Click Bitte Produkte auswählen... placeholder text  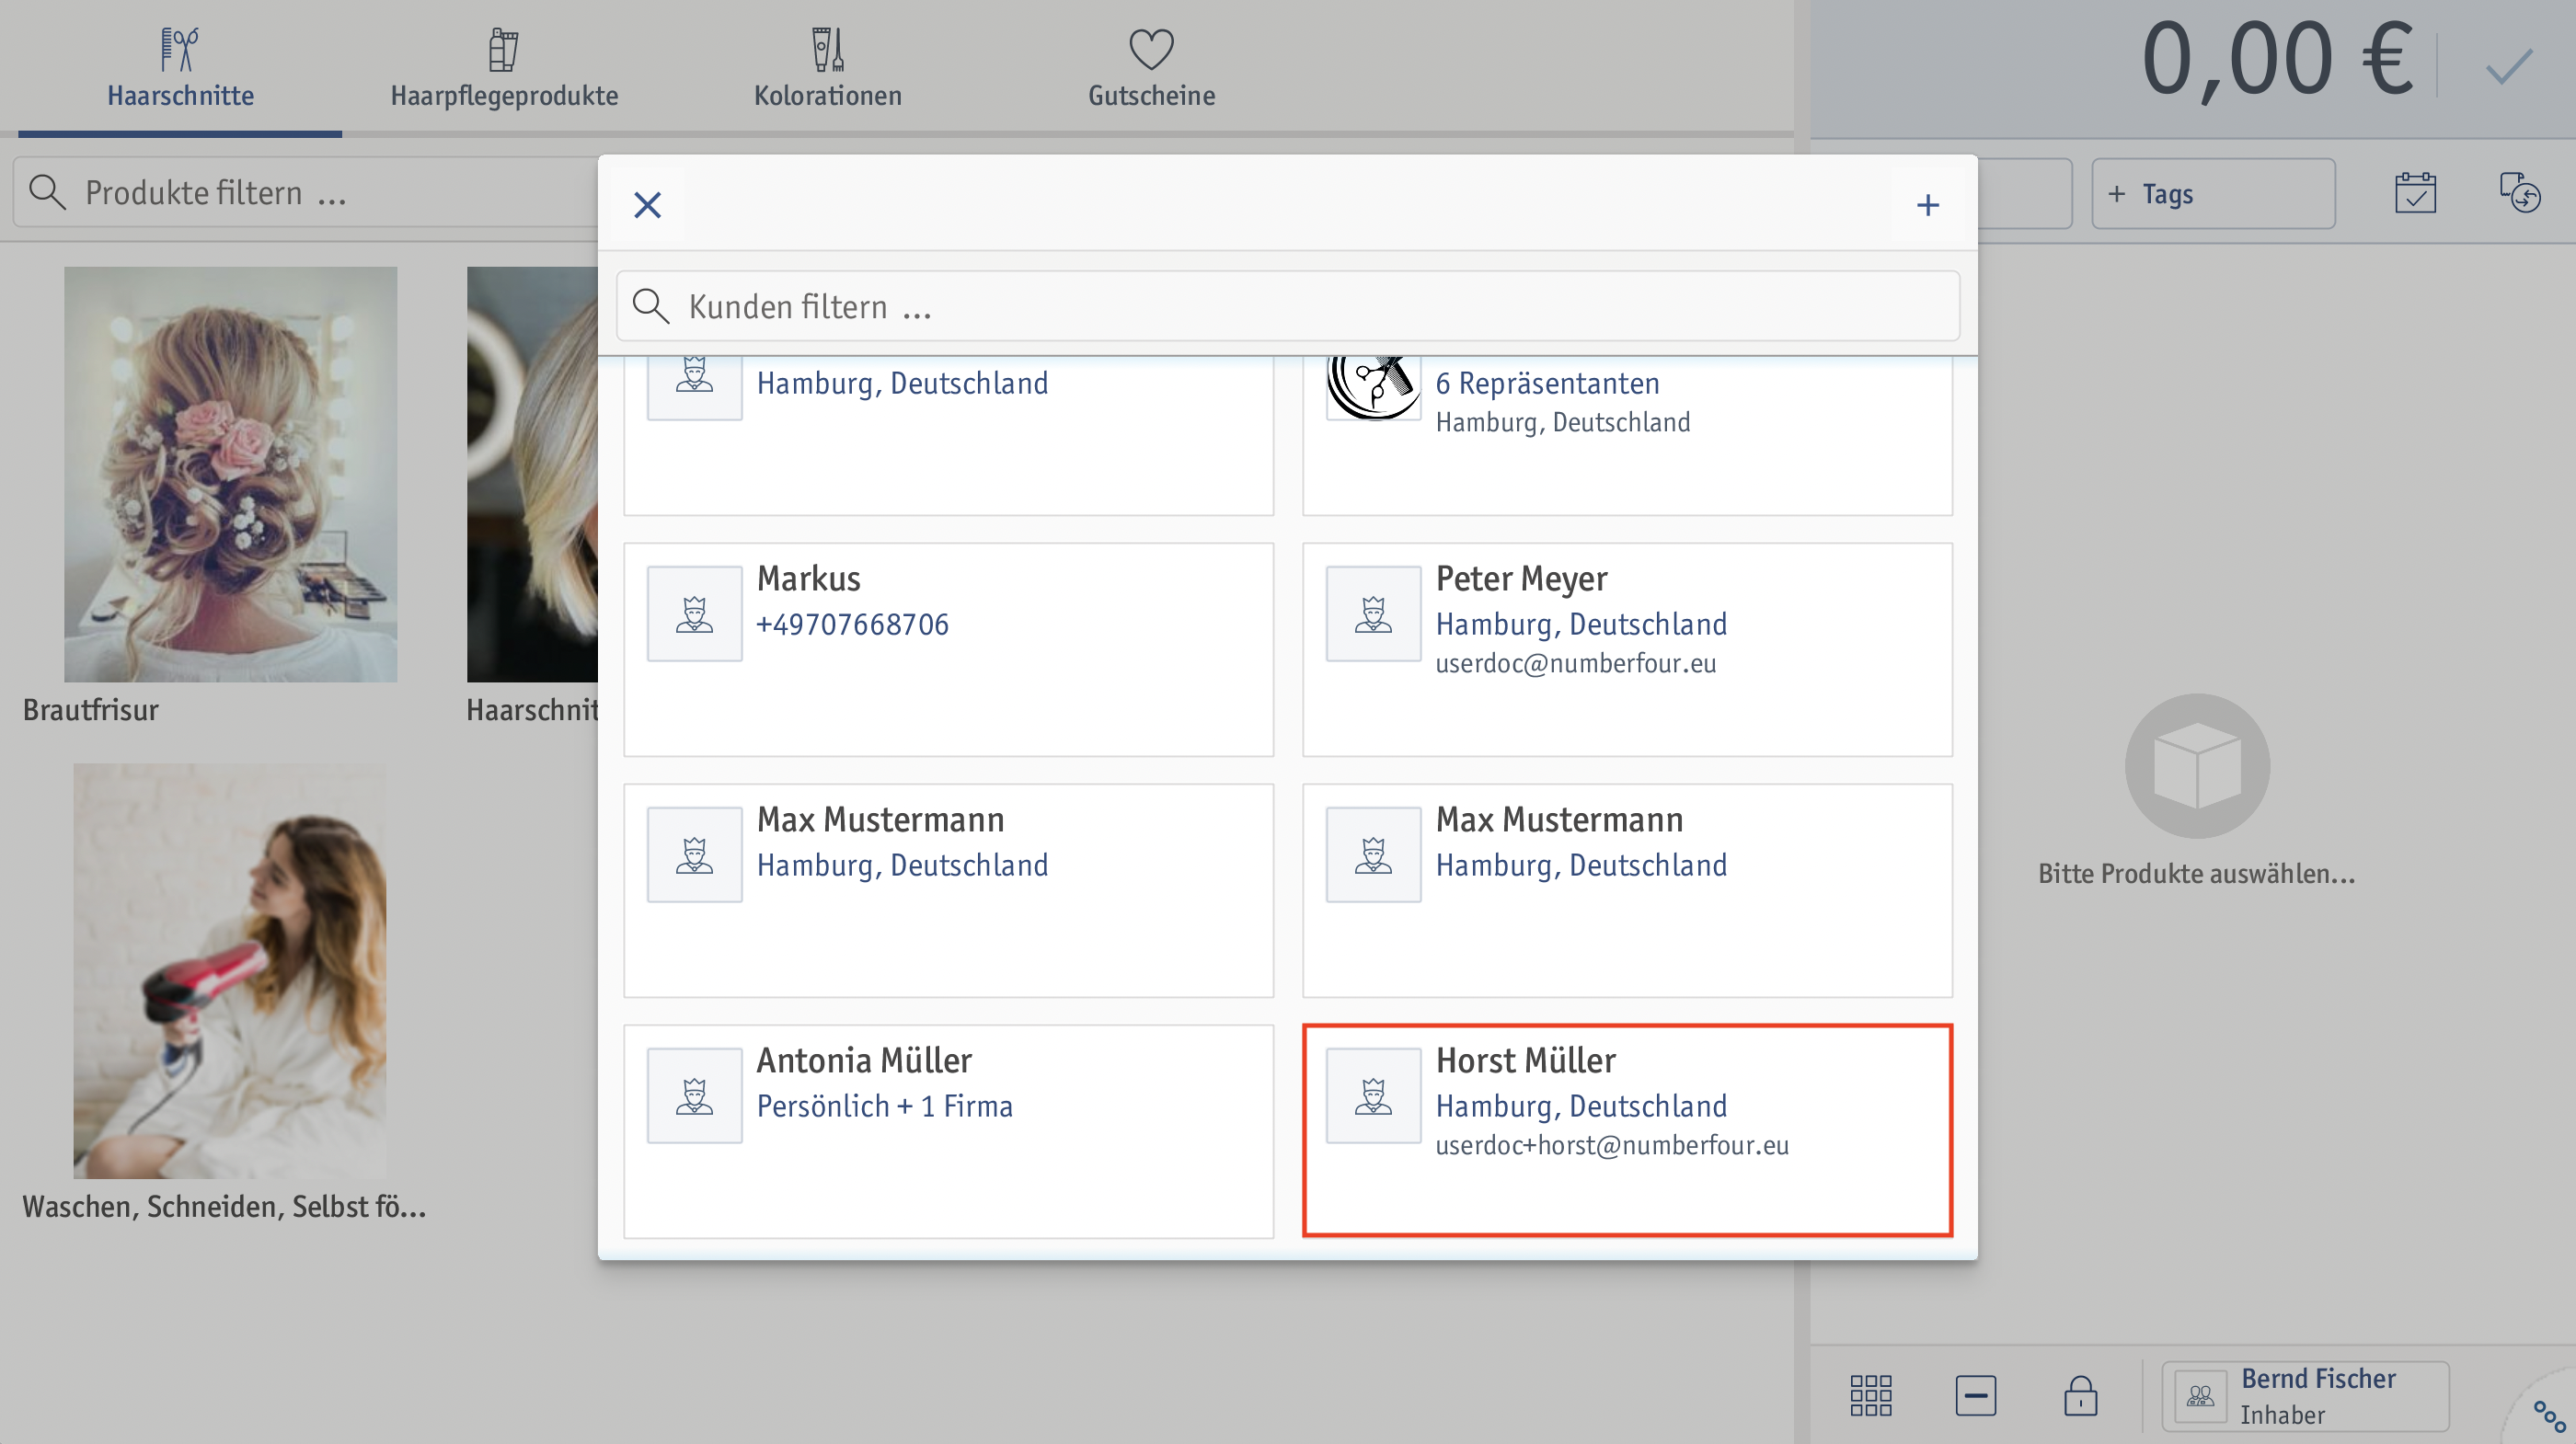click(x=2197, y=874)
